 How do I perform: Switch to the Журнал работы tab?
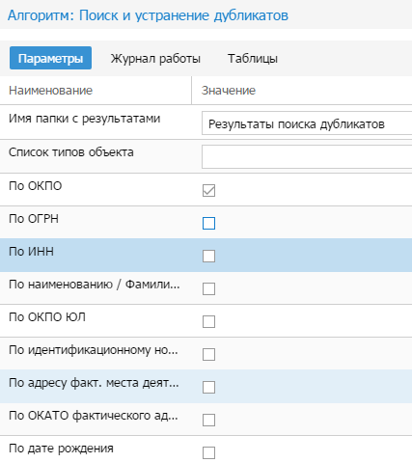pyautogui.click(x=155, y=58)
